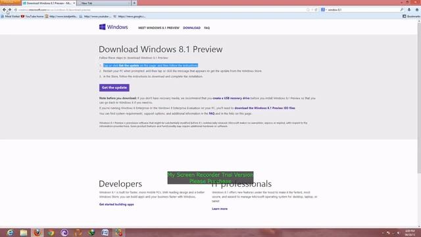The width and height of the screenshot is (421, 237).
Task: Click the Developers heading
Action: [120, 184]
